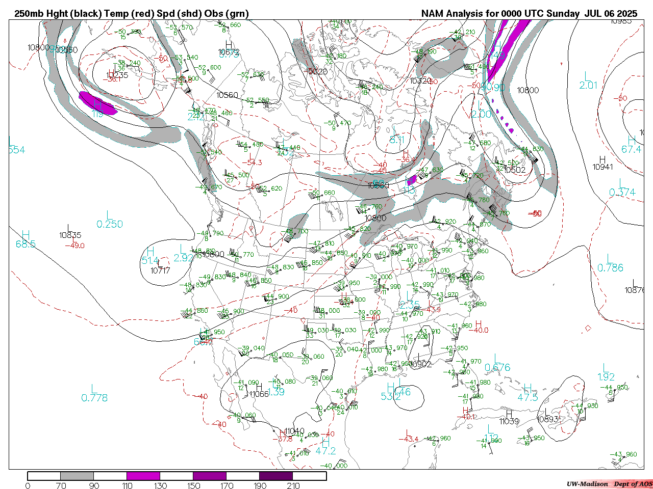Click the cyan H 68.5 marker
The width and height of the screenshot is (653, 489).
26,240
